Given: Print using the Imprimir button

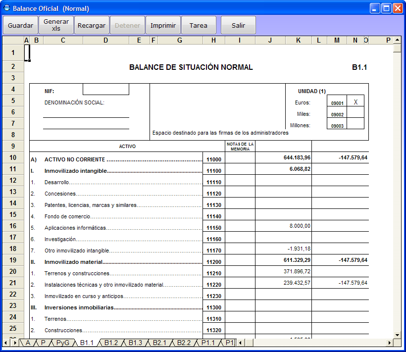Looking at the screenshot, I should pos(163,25).
